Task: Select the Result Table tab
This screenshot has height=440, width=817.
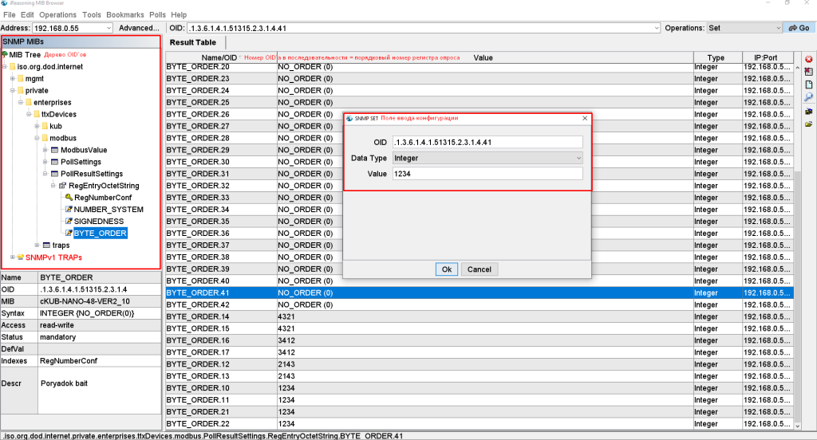Action: coord(193,43)
